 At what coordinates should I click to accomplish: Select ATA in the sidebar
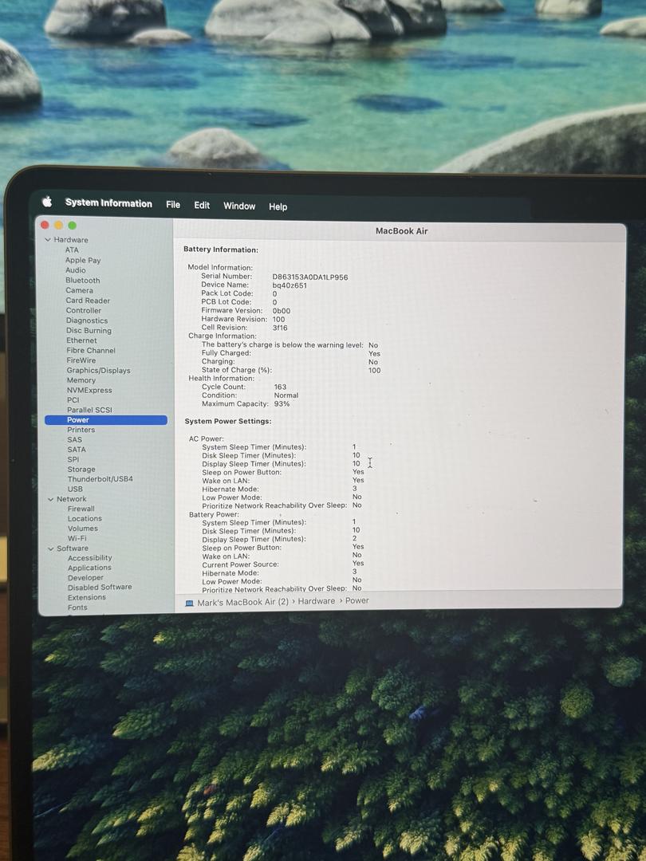[72, 250]
